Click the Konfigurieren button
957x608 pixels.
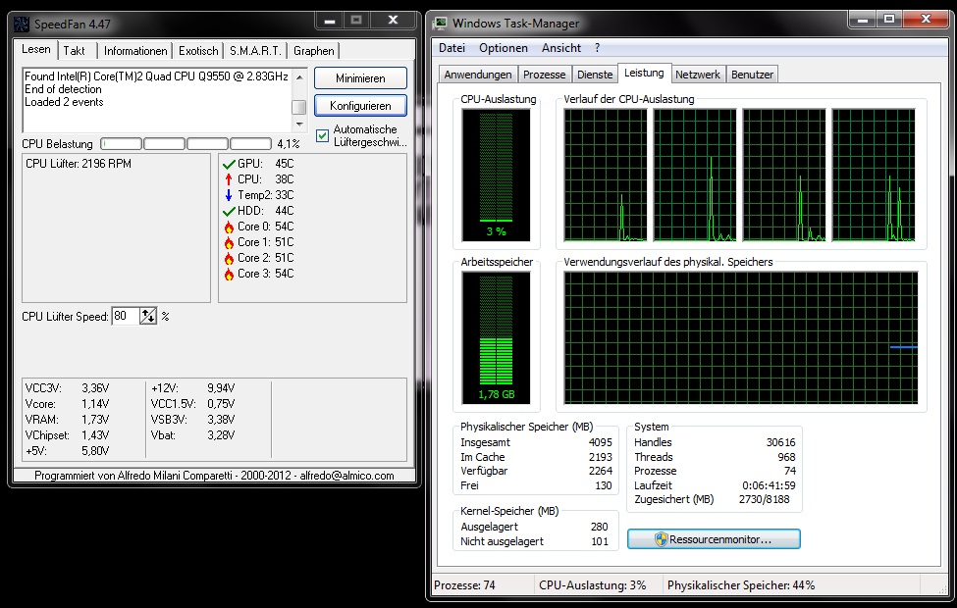[360, 106]
